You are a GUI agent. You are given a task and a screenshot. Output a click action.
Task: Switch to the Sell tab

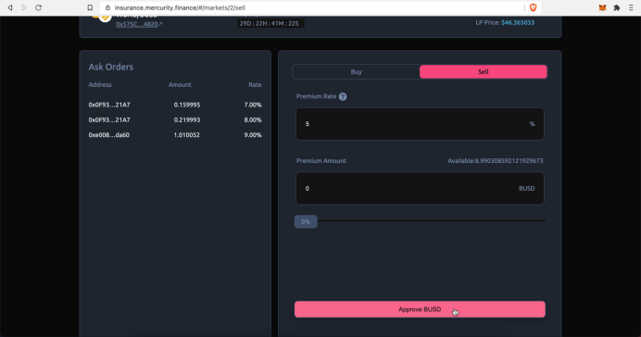point(484,71)
